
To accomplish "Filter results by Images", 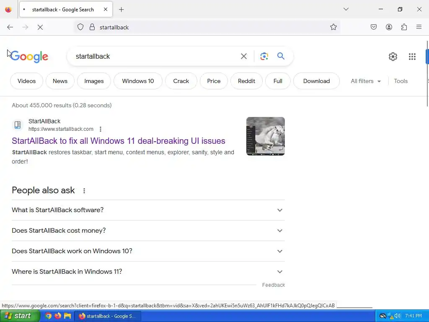I will pyautogui.click(x=94, y=81).
